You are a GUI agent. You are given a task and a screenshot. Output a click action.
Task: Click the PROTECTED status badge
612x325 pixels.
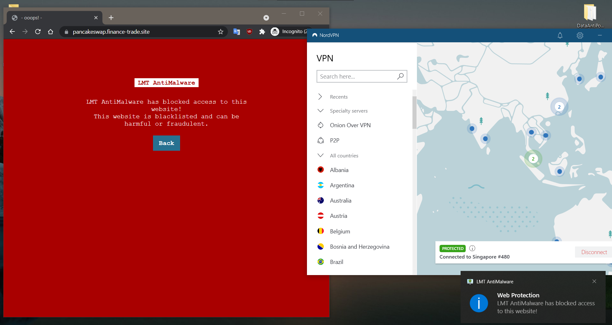453,248
